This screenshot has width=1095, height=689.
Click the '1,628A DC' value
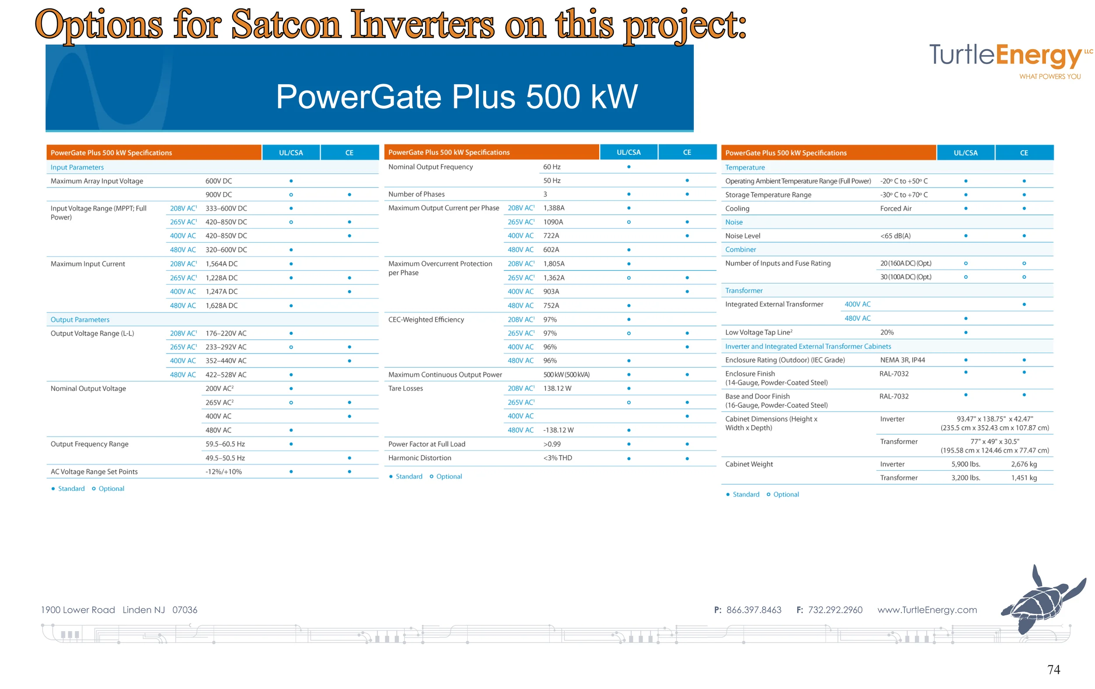tap(222, 306)
